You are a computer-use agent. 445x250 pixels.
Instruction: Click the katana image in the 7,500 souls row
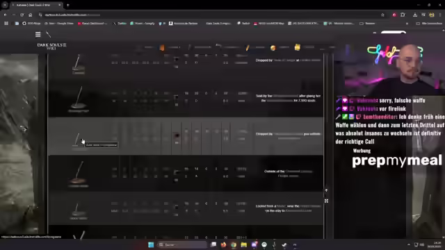[x=79, y=98]
